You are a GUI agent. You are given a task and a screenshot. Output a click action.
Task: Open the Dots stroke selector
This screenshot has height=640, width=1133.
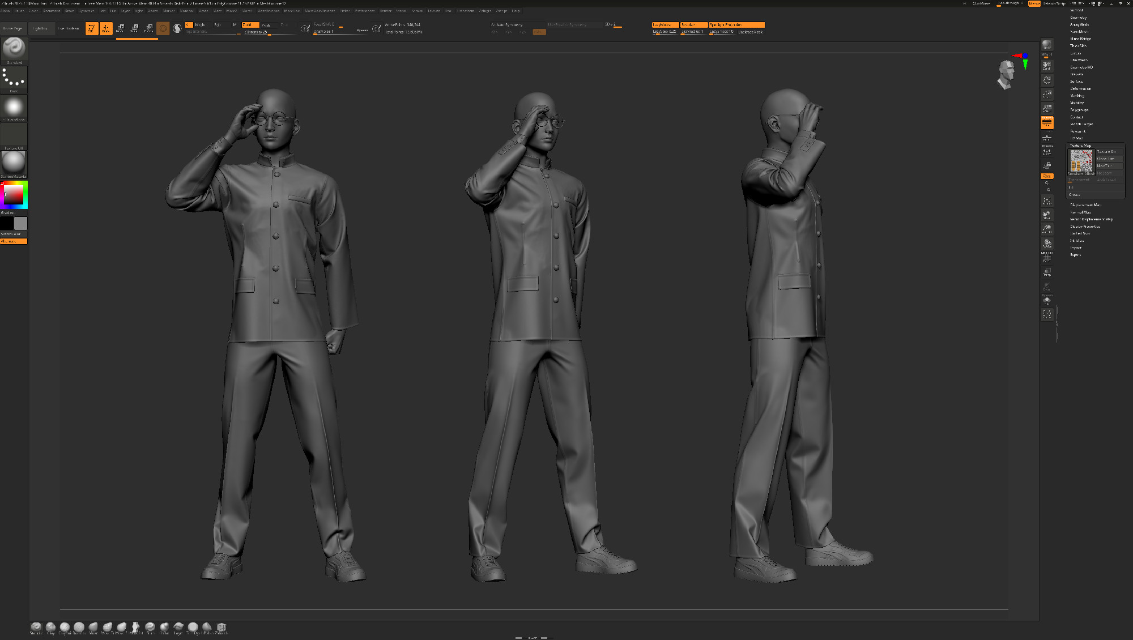coord(14,79)
